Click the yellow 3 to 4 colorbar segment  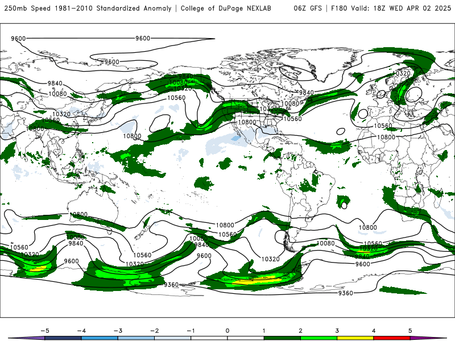coord(355,338)
